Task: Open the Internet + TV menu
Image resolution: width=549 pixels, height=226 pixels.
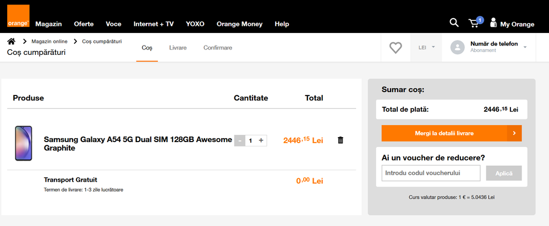Action: pos(153,24)
